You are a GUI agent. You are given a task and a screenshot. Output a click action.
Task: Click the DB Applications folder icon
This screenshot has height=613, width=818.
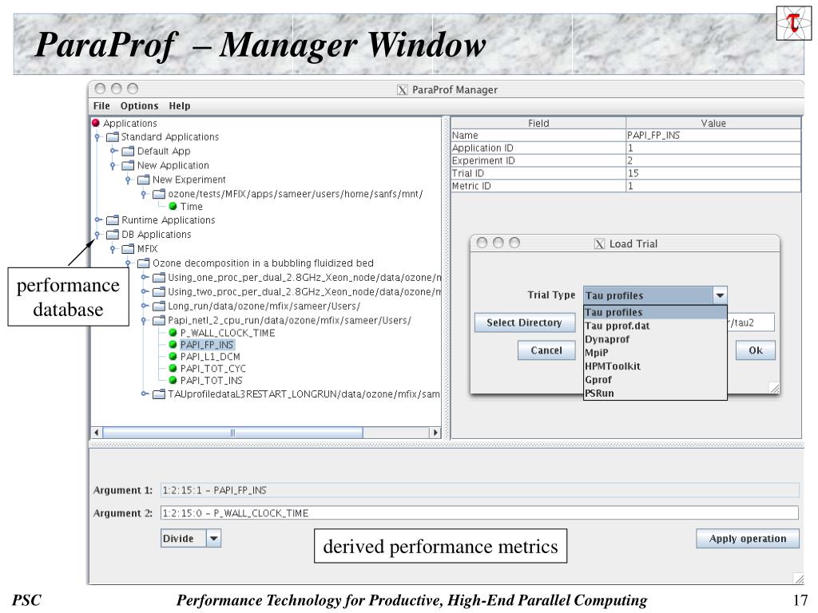pos(113,235)
